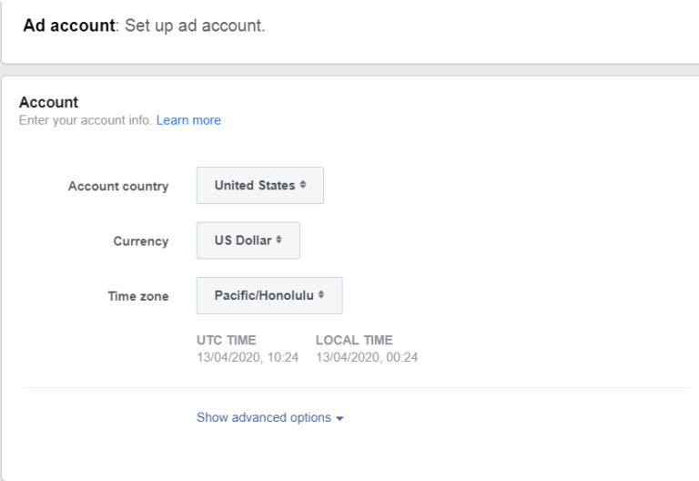699x481 pixels.
Task: Click the caret beside Show advanced options
Action: 339,418
